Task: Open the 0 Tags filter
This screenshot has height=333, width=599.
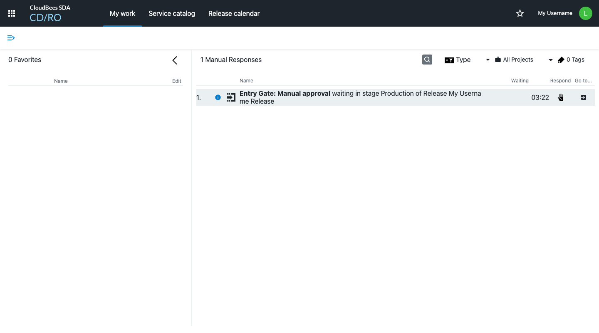Action: [x=571, y=60]
